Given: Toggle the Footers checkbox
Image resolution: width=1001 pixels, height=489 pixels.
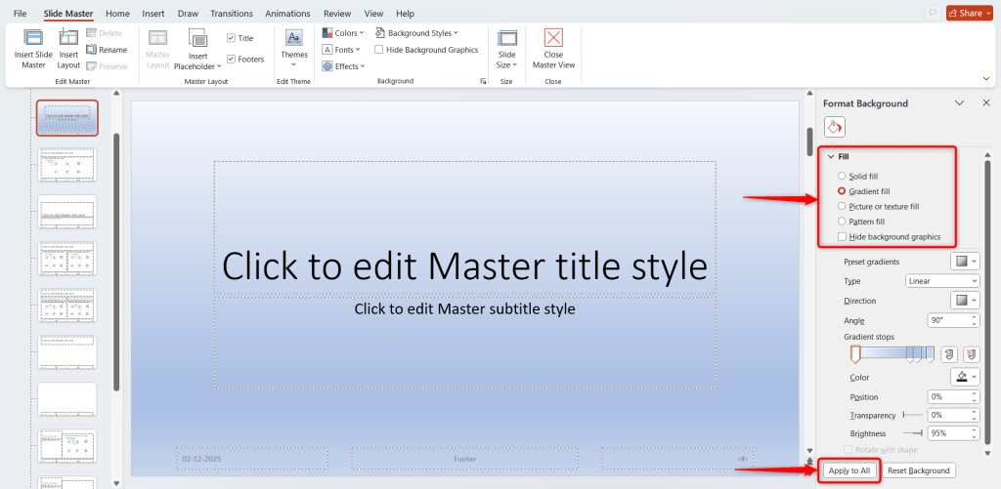Looking at the screenshot, I should point(231,60).
